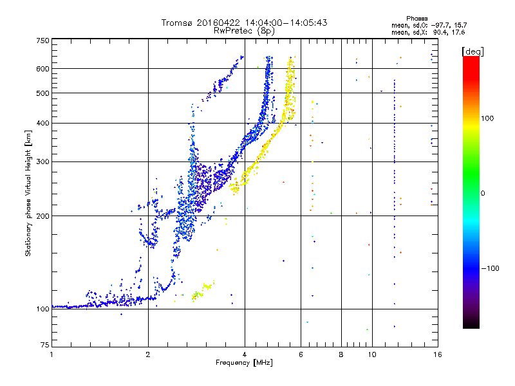Viewport: 515px width, 386px height.
Task: Click the '1' frequency axis tick label
Action: (x=51, y=354)
